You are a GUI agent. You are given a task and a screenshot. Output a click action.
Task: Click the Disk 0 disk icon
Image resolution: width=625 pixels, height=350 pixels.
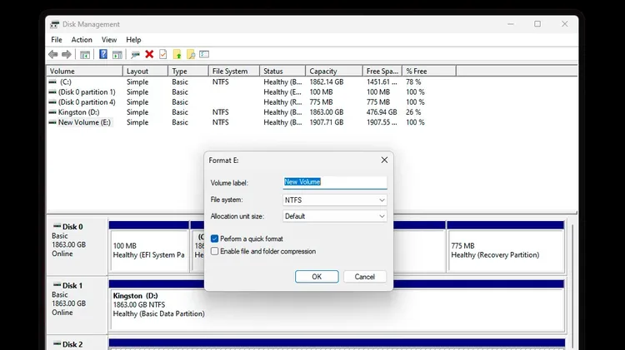tap(57, 226)
